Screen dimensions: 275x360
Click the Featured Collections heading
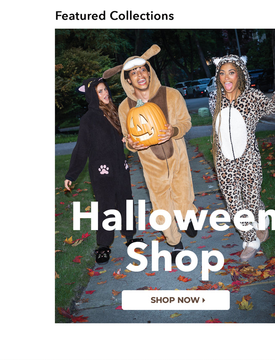coord(115,16)
